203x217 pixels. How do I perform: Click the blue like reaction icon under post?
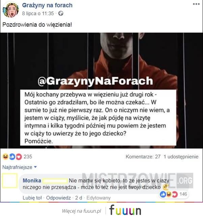pyautogui.click(x=12, y=157)
